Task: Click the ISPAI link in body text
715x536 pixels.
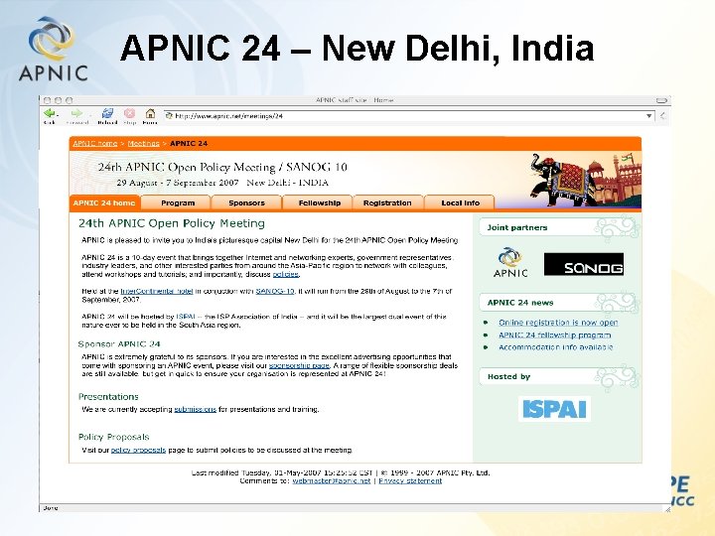Action: (186, 317)
